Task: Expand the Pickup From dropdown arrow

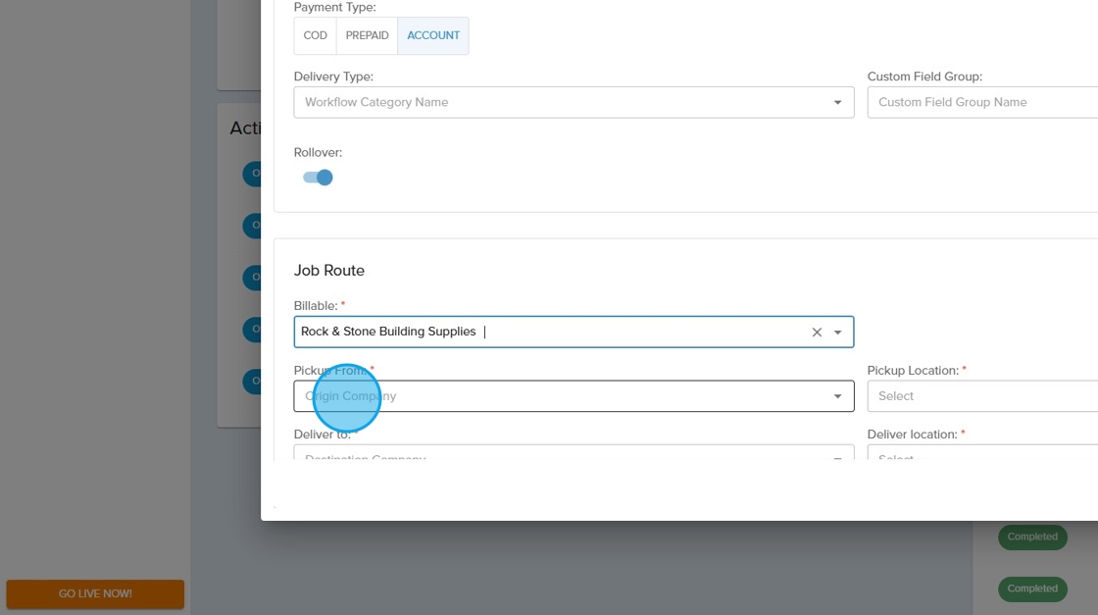Action: click(838, 396)
